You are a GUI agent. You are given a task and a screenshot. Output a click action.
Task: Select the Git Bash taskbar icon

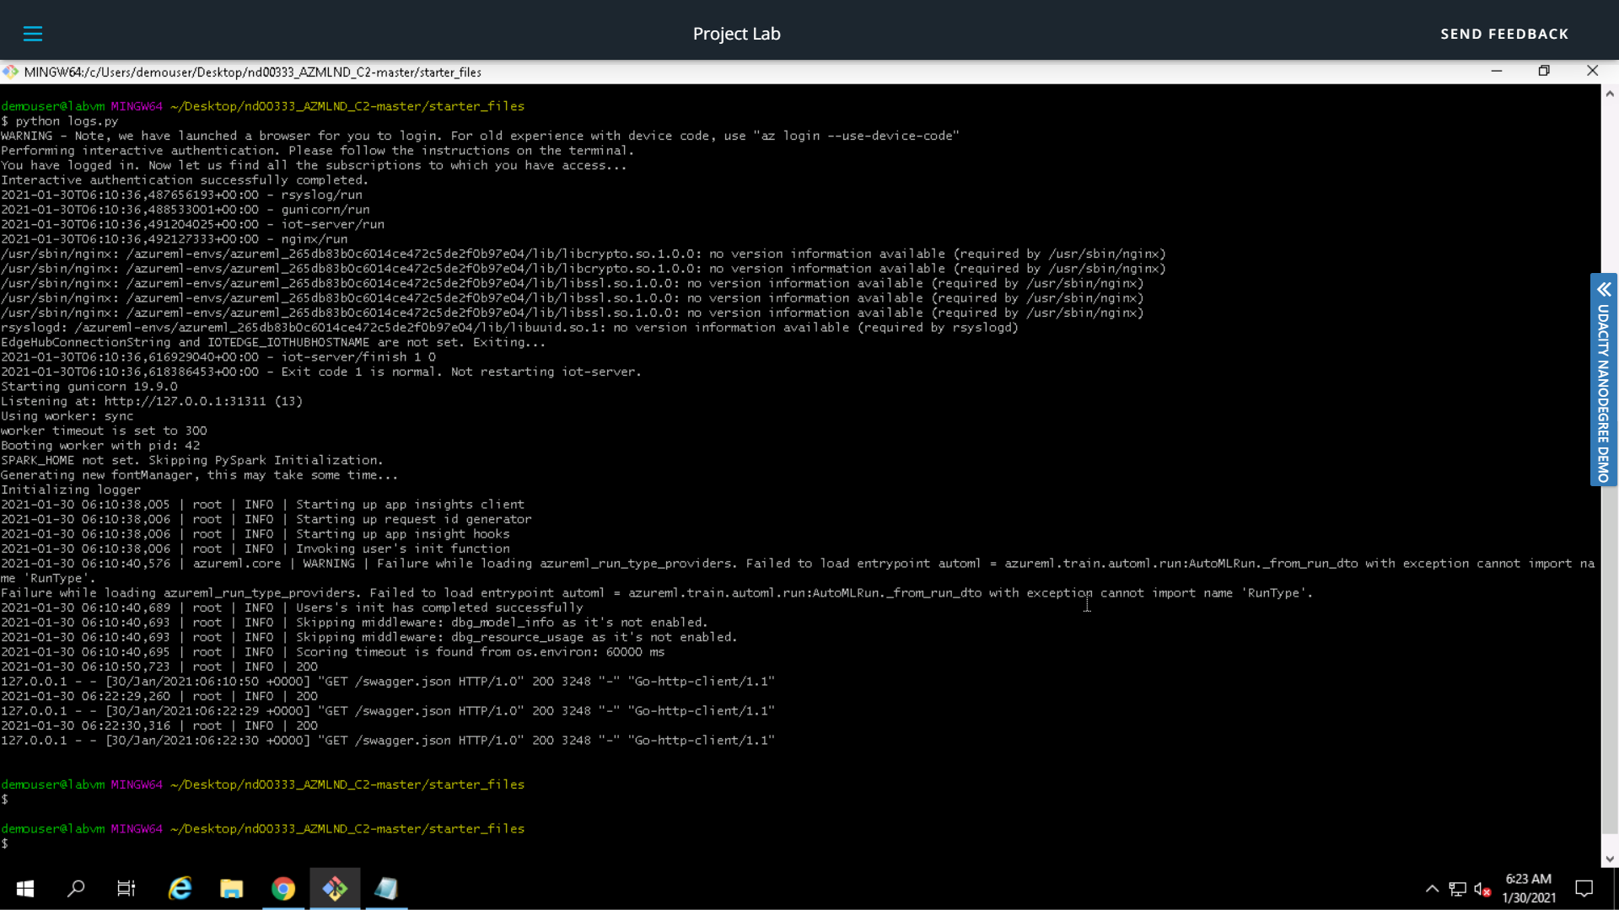click(x=335, y=888)
